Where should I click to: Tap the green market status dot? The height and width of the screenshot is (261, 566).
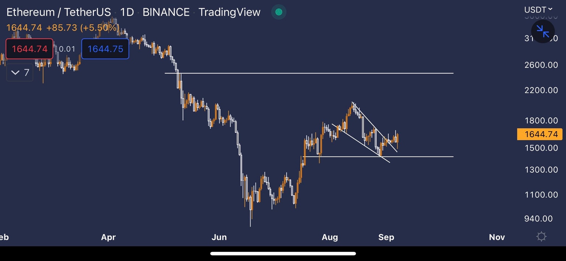click(x=279, y=12)
